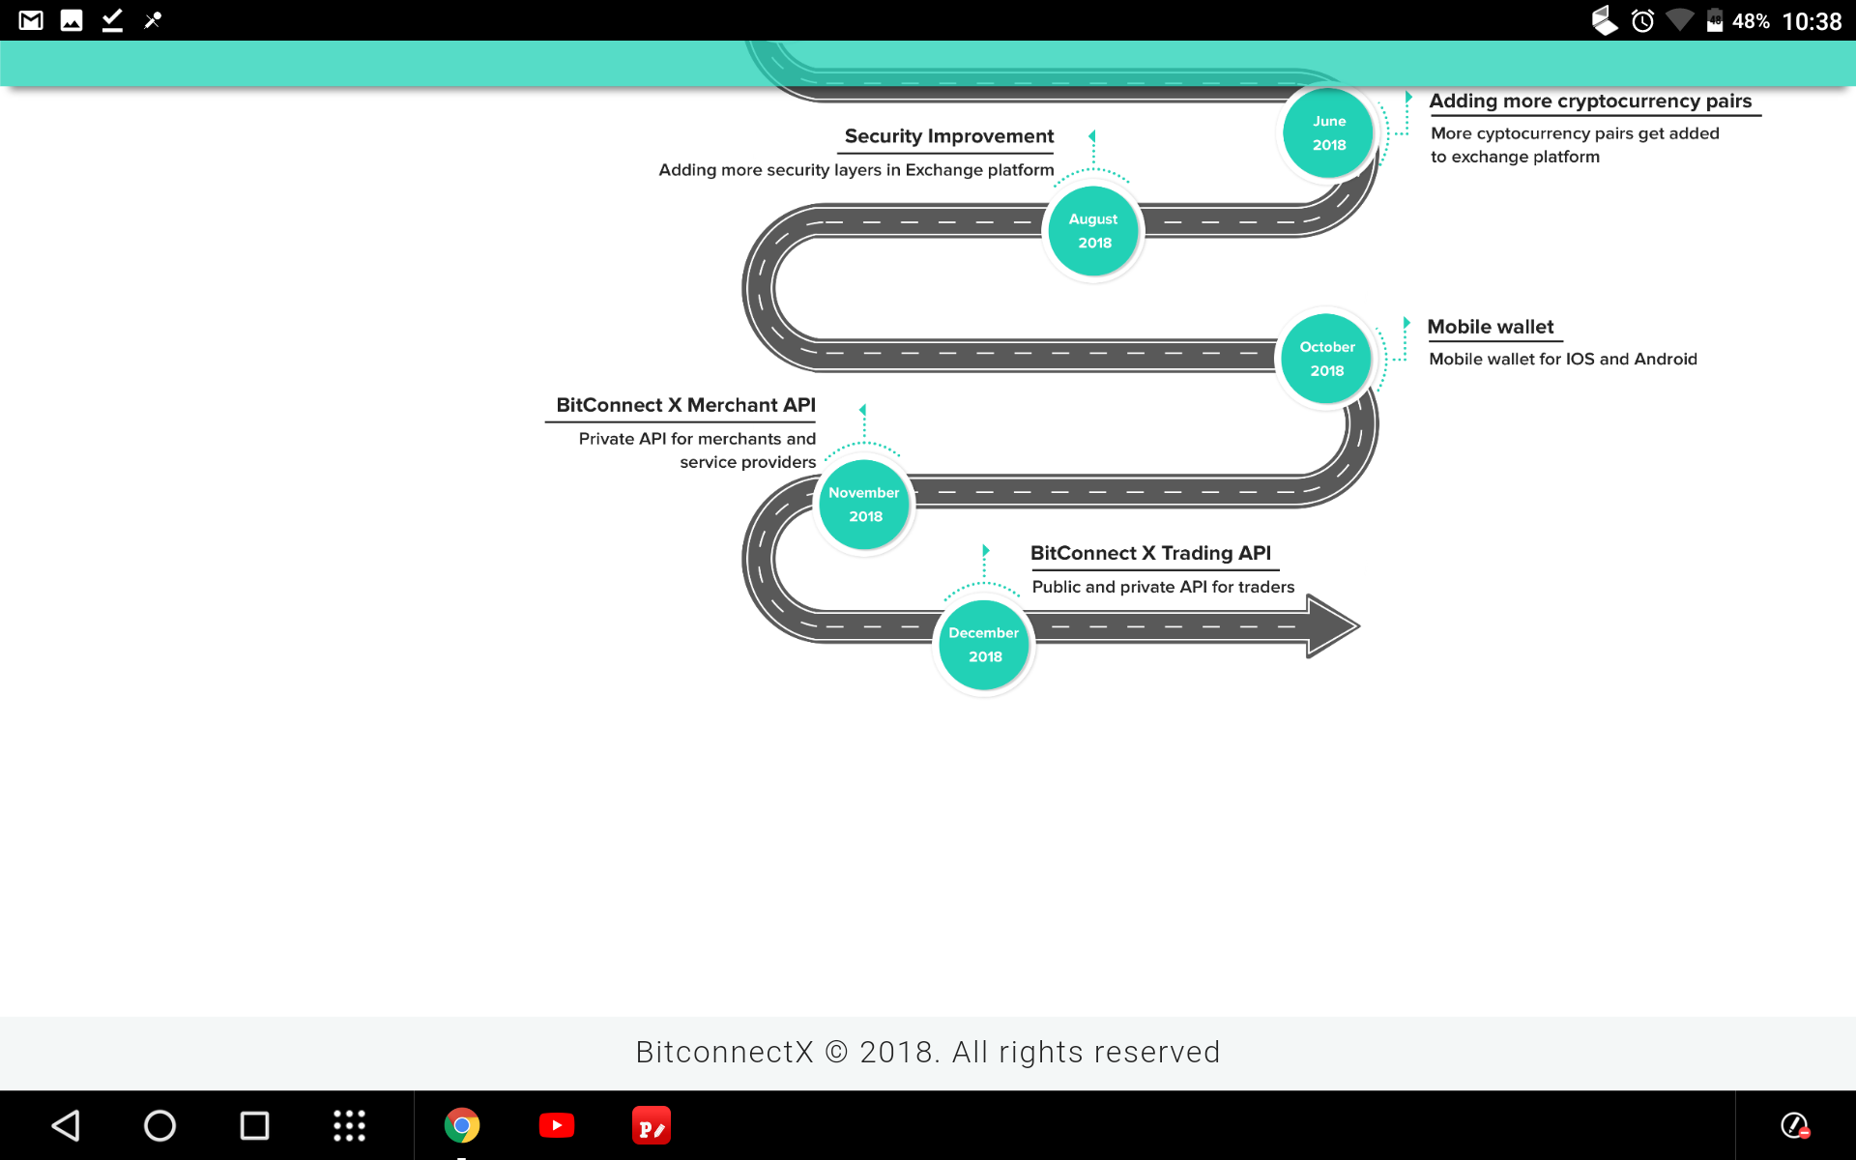Tap the battery status icon
Viewport: 1856px width, 1160px height.
[1715, 20]
